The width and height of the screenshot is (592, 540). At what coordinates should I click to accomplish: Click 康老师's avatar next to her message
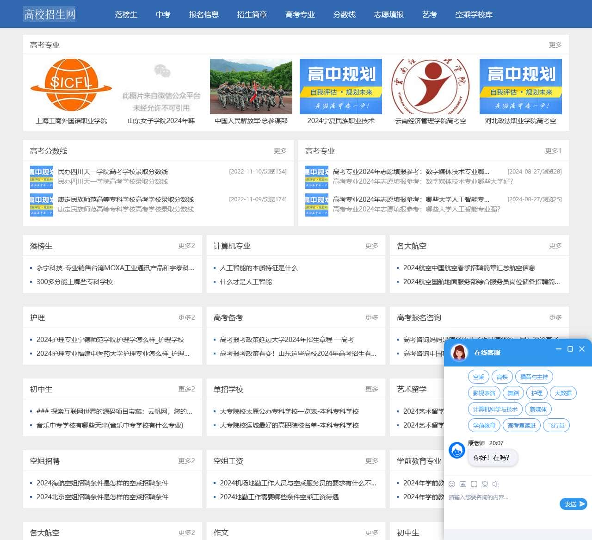coord(456,450)
